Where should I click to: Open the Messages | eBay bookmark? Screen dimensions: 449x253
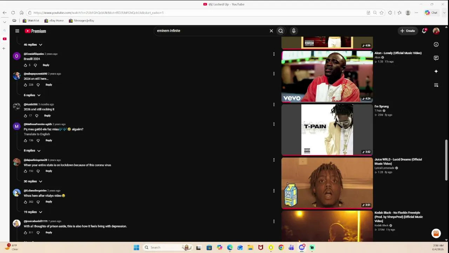coord(81,21)
